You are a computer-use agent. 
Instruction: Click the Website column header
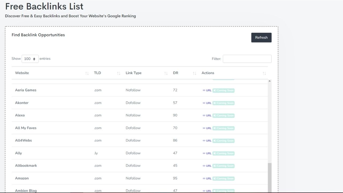tap(22, 73)
